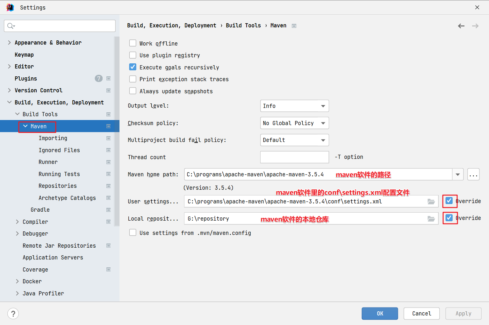This screenshot has height=325, width=489.
Task: Click the settings tree vertical scrollbar
Action: pyautogui.click(x=117, y=131)
